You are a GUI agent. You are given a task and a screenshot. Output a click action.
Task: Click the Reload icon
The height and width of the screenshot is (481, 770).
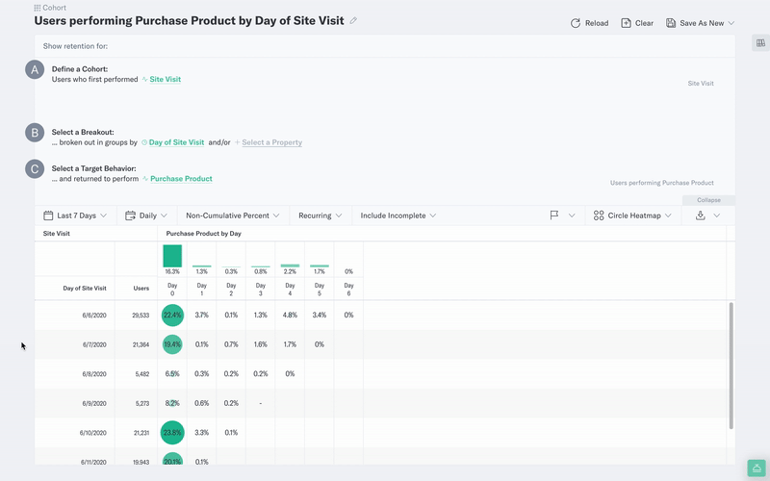[x=575, y=23]
